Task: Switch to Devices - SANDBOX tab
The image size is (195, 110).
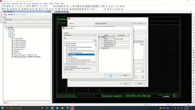Action: 20,14
